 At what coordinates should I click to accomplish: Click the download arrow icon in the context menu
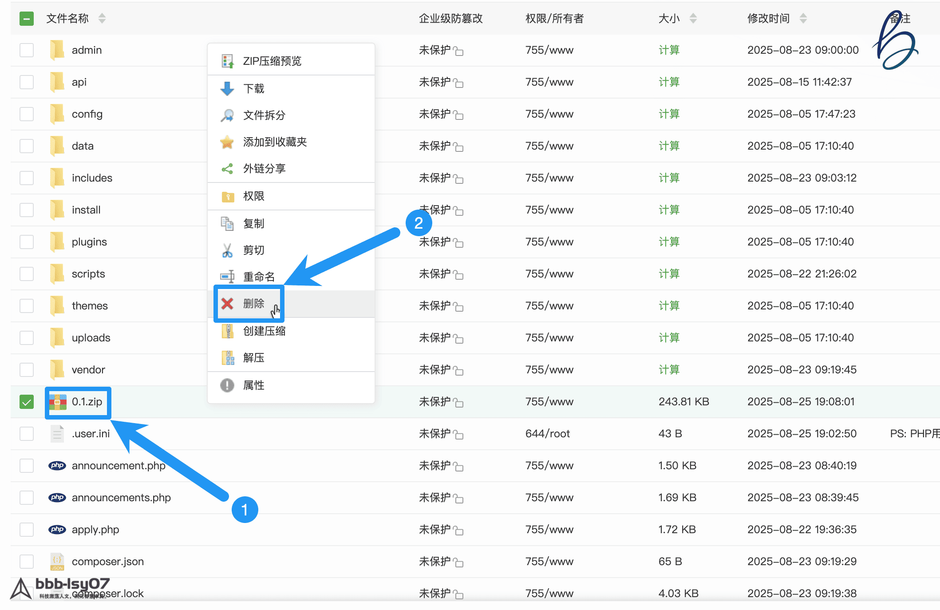(x=227, y=88)
